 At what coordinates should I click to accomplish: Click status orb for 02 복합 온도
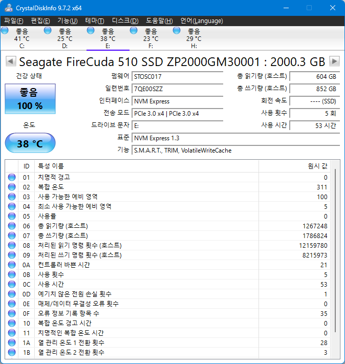click(x=12, y=187)
